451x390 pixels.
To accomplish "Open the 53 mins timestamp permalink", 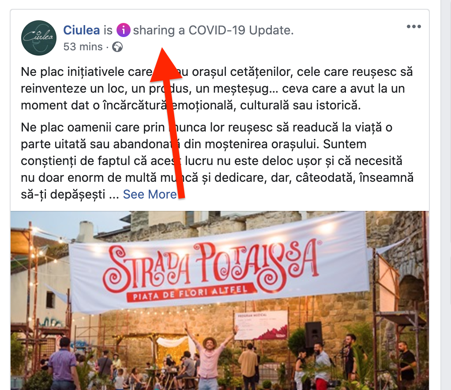I will coord(83,47).
